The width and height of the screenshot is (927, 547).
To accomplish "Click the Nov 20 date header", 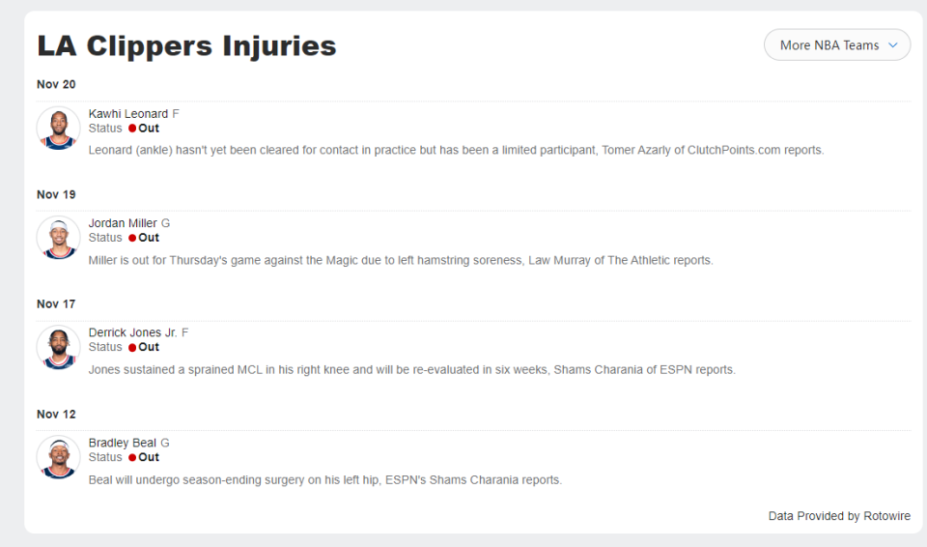I will click(x=56, y=84).
